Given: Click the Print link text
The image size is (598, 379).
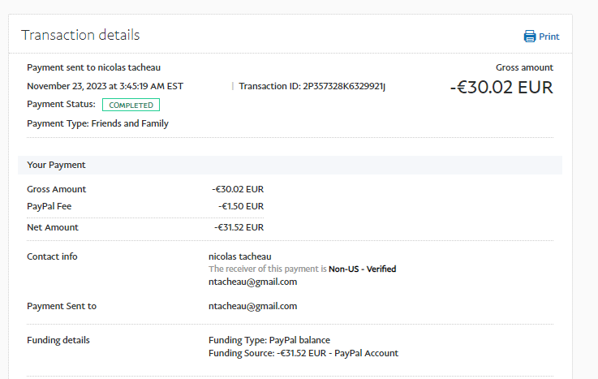Looking at the screenshot, I should (x=549, y=37).
